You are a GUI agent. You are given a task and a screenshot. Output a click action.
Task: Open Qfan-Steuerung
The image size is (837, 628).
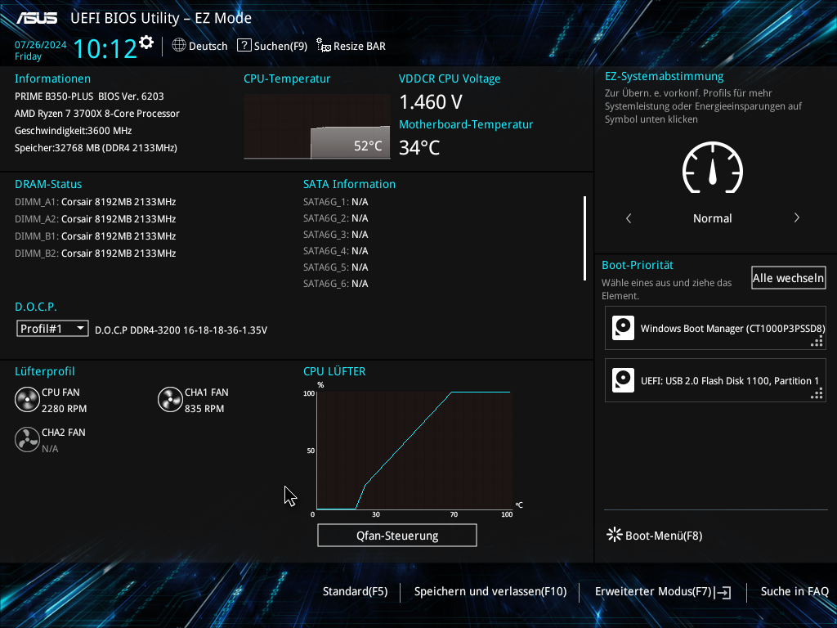397,535
